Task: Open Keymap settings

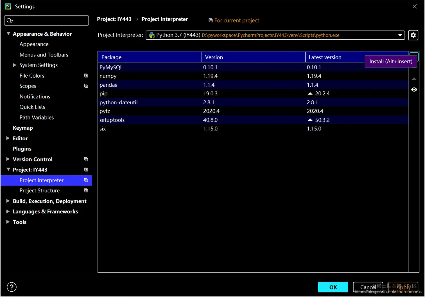Action: 23,128
